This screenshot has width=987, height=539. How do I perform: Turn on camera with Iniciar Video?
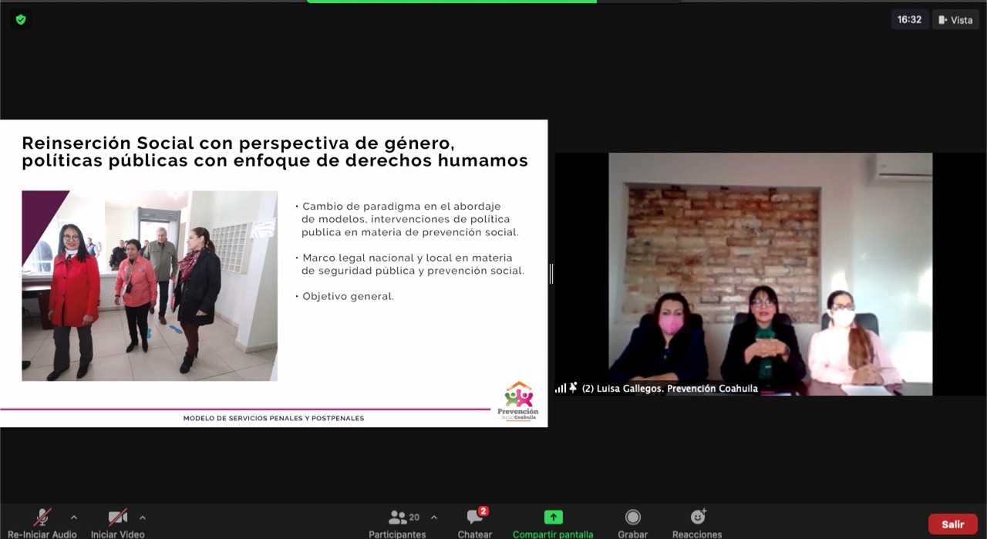point(117,517)
